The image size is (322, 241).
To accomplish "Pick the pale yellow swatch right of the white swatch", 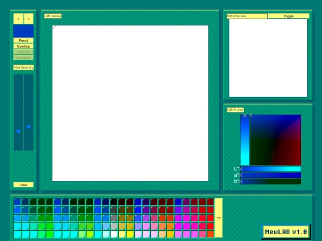I will (x=122, y=234).
